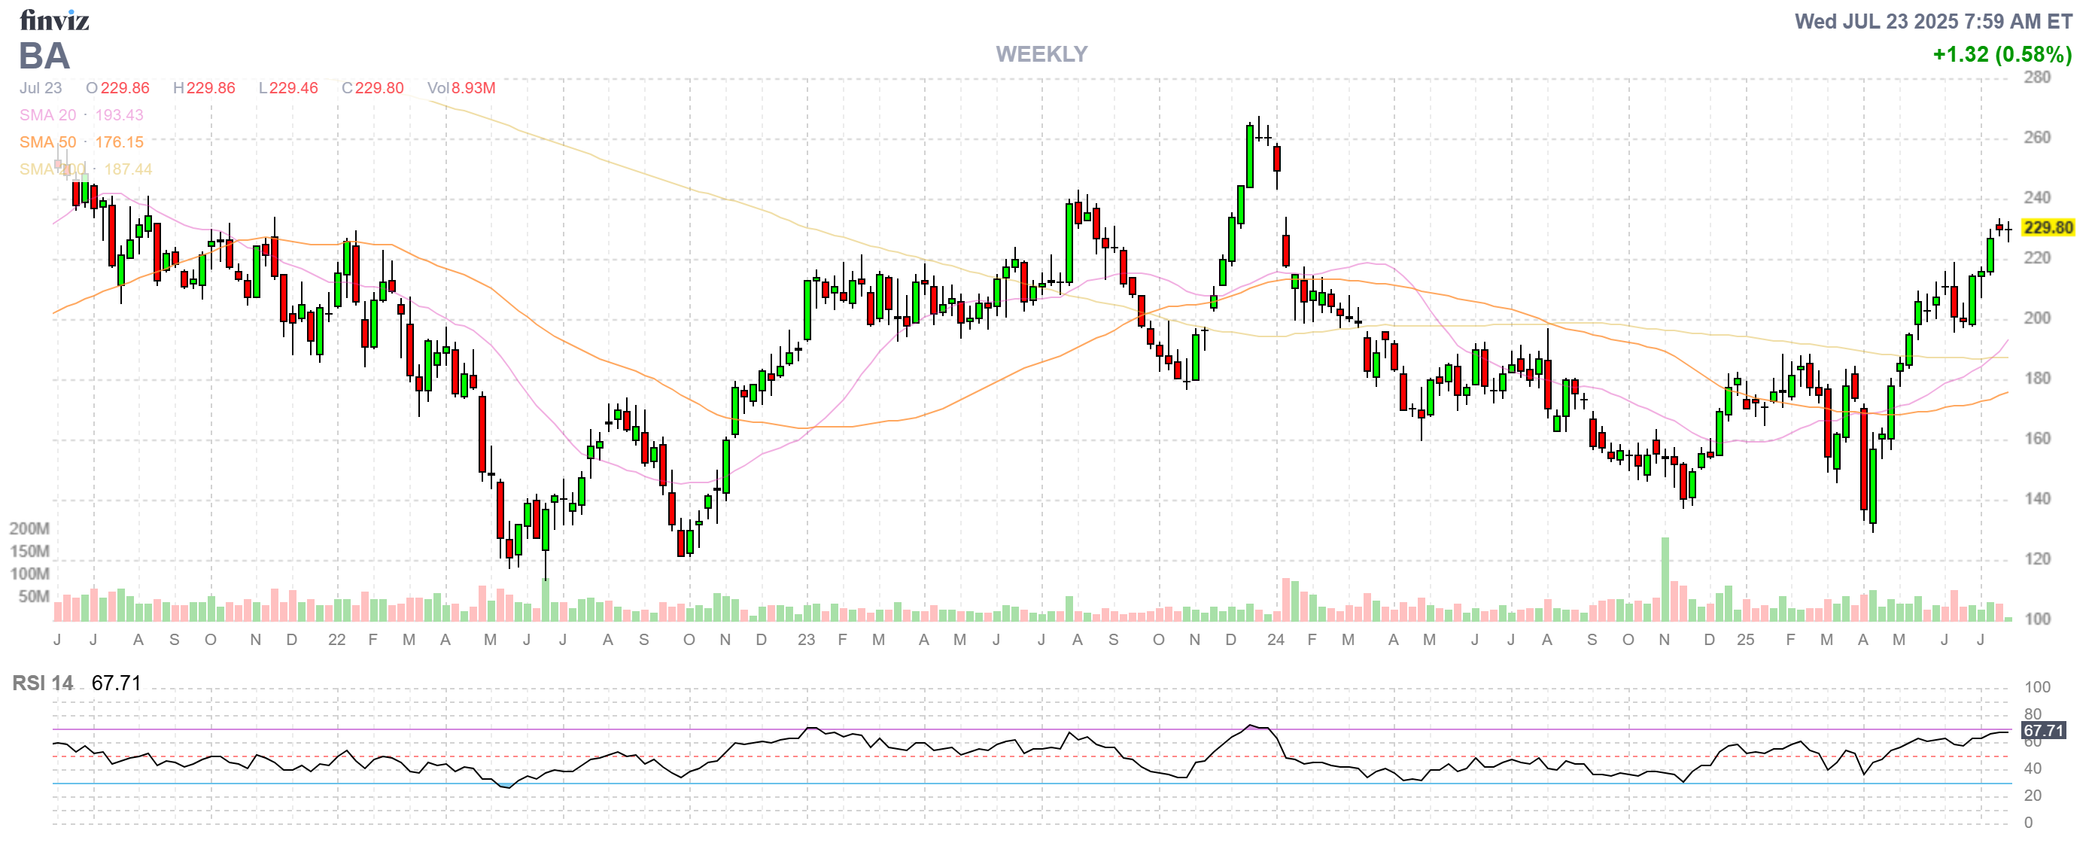The height and width of the screenshot is (846, 2092).
Task: Click the 23 year marker on time axis
Action: [x=806, y=640]
